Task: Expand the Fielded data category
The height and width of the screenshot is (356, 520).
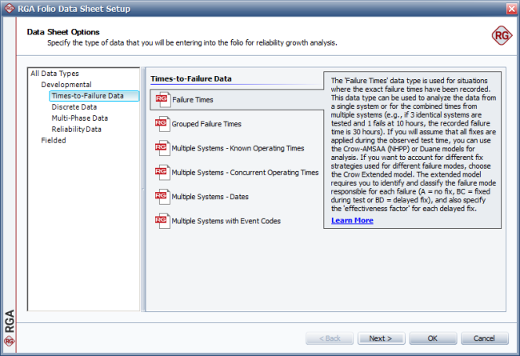Action: (x=54, y=140)
